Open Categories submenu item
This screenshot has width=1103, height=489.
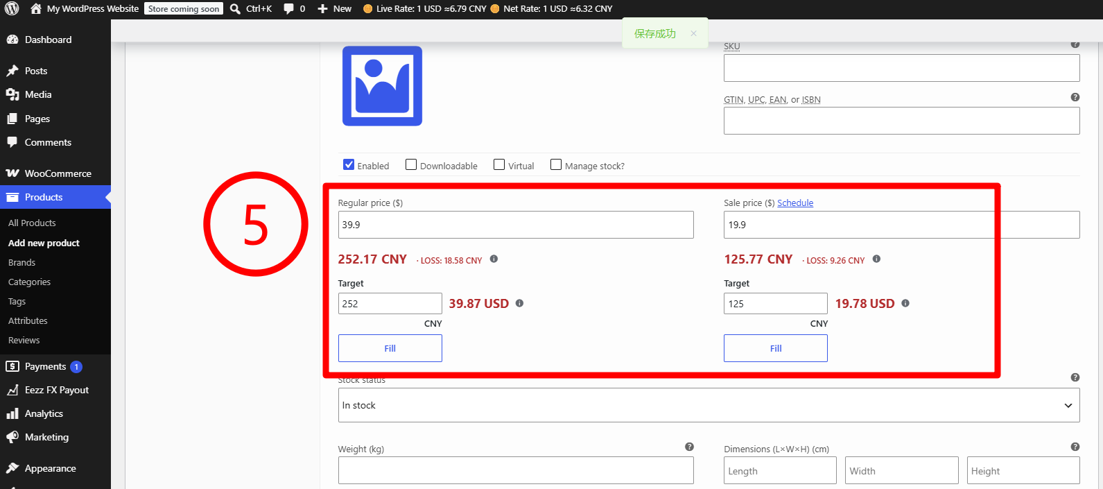29,282
